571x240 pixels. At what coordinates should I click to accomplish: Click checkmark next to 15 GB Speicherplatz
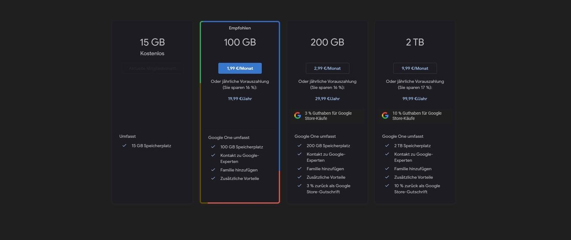point(124,145)
